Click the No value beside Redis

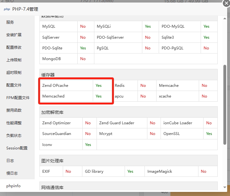point(143,86)
